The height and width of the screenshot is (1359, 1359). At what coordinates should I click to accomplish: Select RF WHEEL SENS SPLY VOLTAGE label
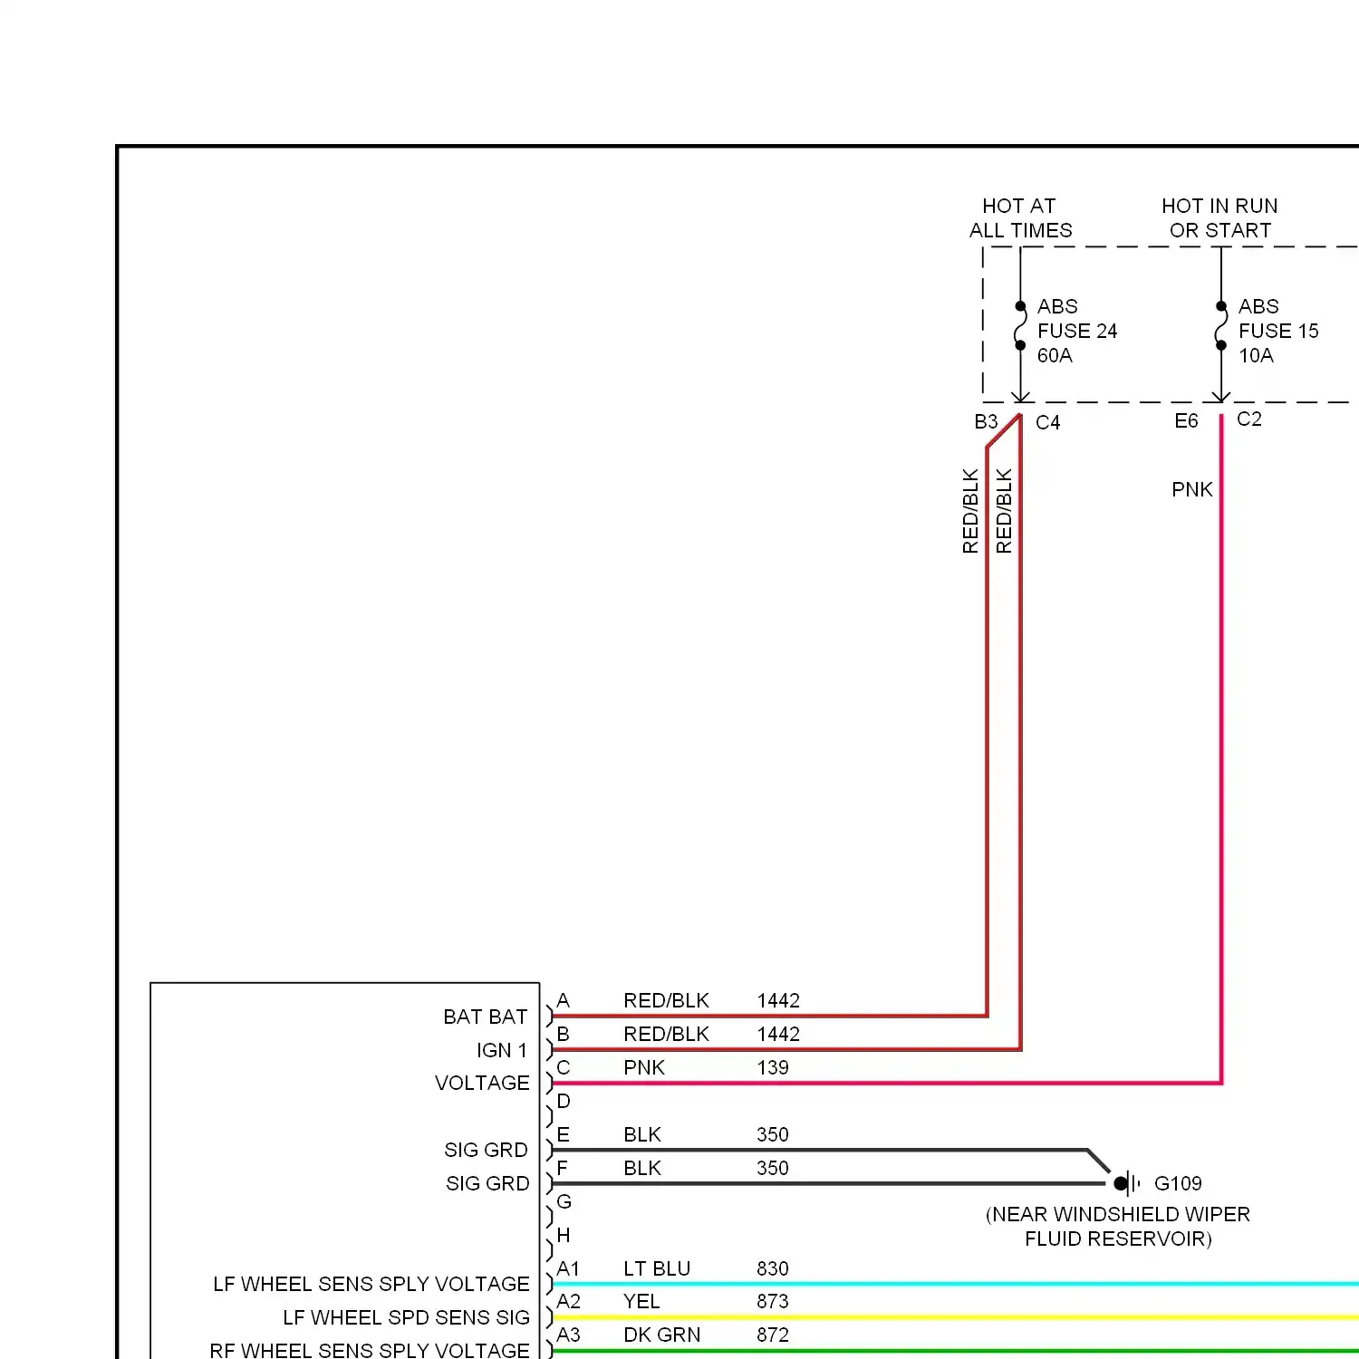tap(370, 1350)
